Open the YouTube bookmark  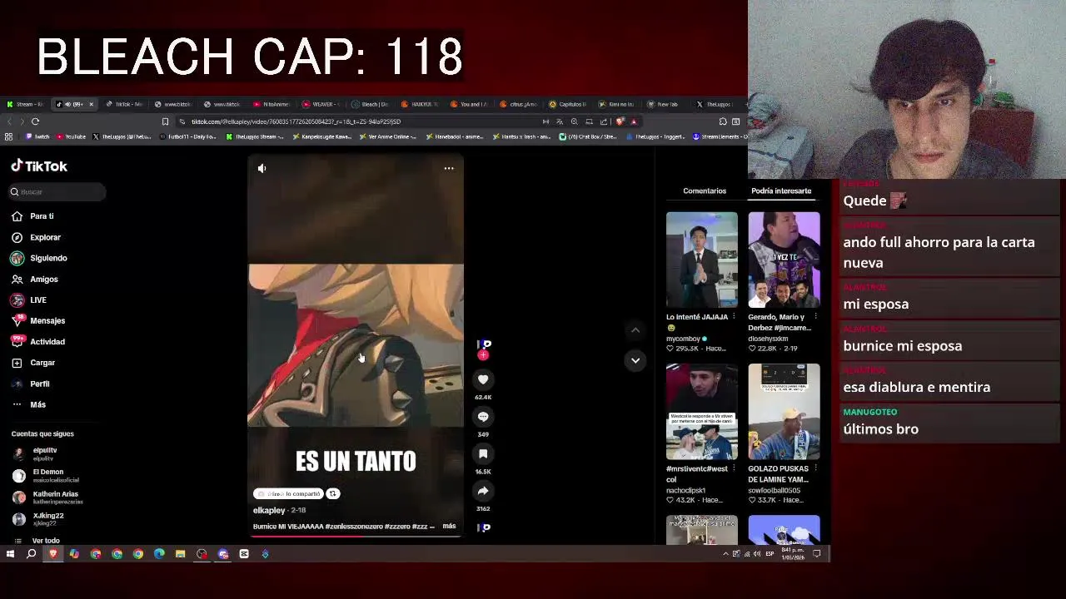(x=71, y=137)
